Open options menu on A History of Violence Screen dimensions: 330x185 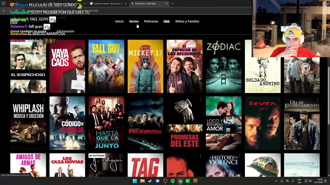click(x=240, y=156)
